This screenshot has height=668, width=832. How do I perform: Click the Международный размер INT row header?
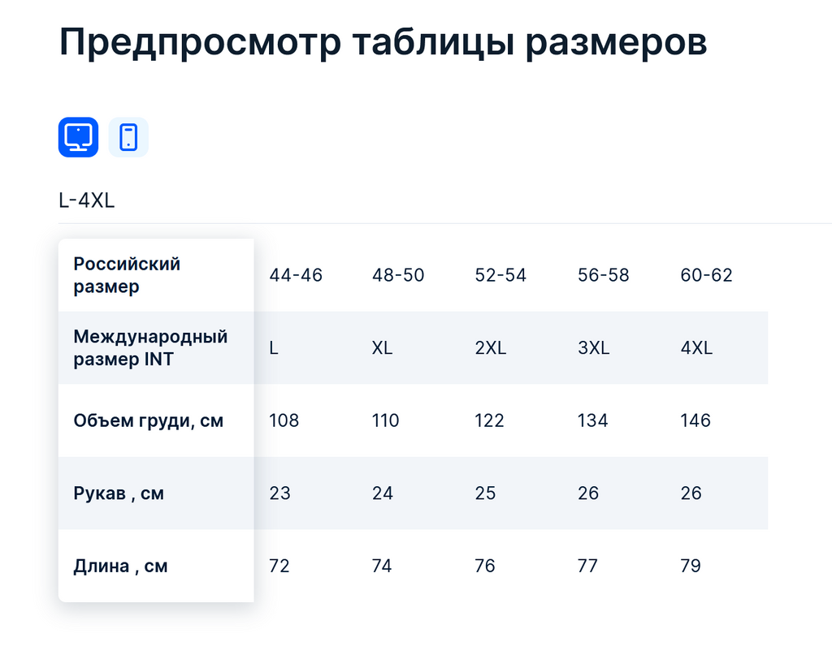(150, 347)
